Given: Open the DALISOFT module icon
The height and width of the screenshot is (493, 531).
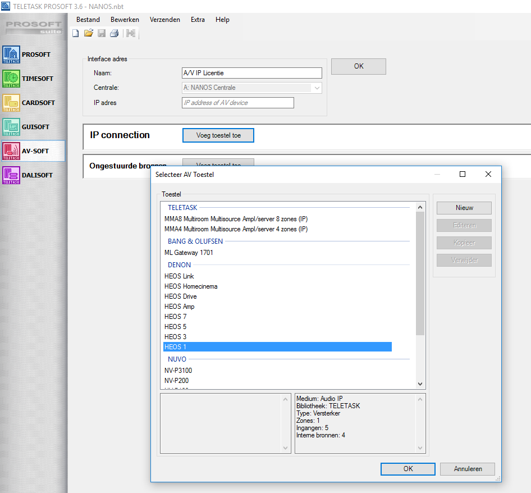Looking at the screenshot, I should click(x=11, y=175).
